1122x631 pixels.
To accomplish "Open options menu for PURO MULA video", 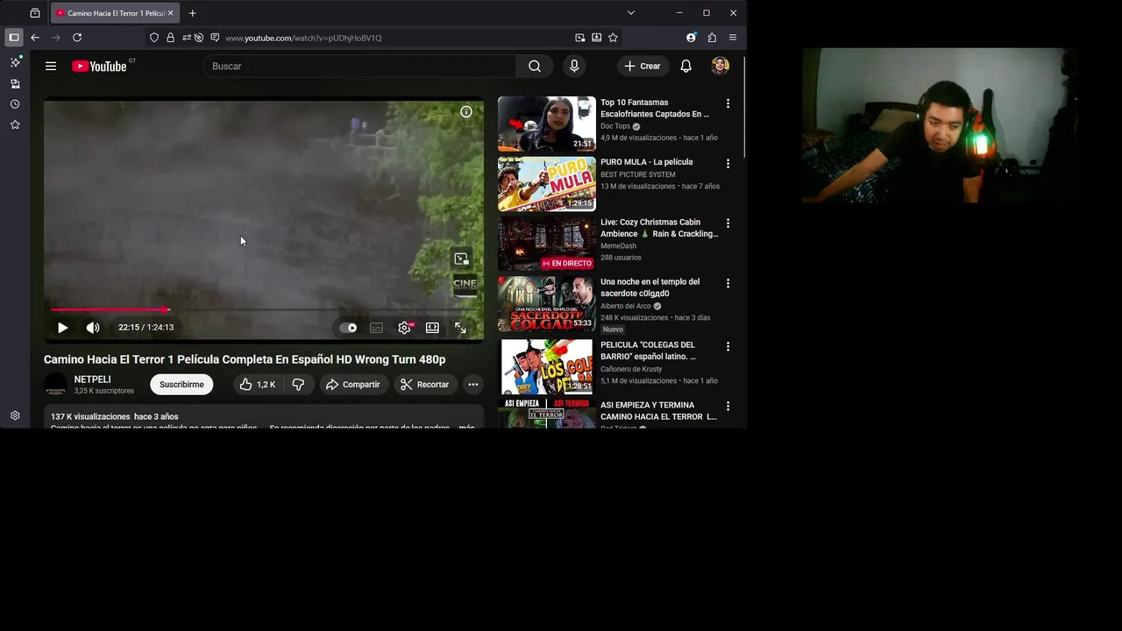I will (x=728, y=163).
